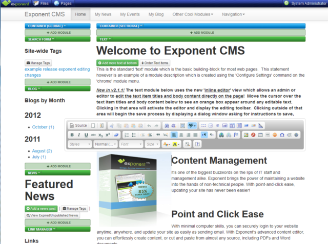Open the Navigation menu
Viewport: 328px width, 244px height.
pyautogui.click(x=233, y=14)
